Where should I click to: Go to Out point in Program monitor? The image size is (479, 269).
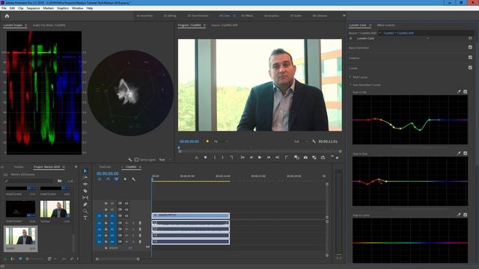(278, 158)
